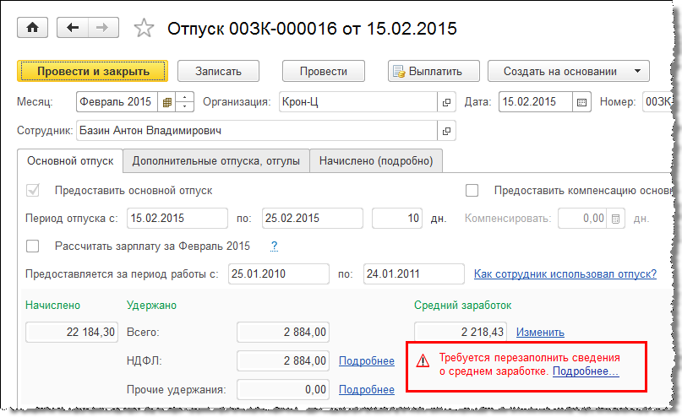
Task: Open the Организация field link icon
Action: click(x=446, y=102)
